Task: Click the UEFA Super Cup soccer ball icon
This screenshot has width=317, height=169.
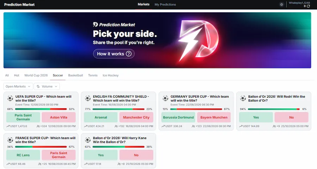Action: (x=10, y=98)
